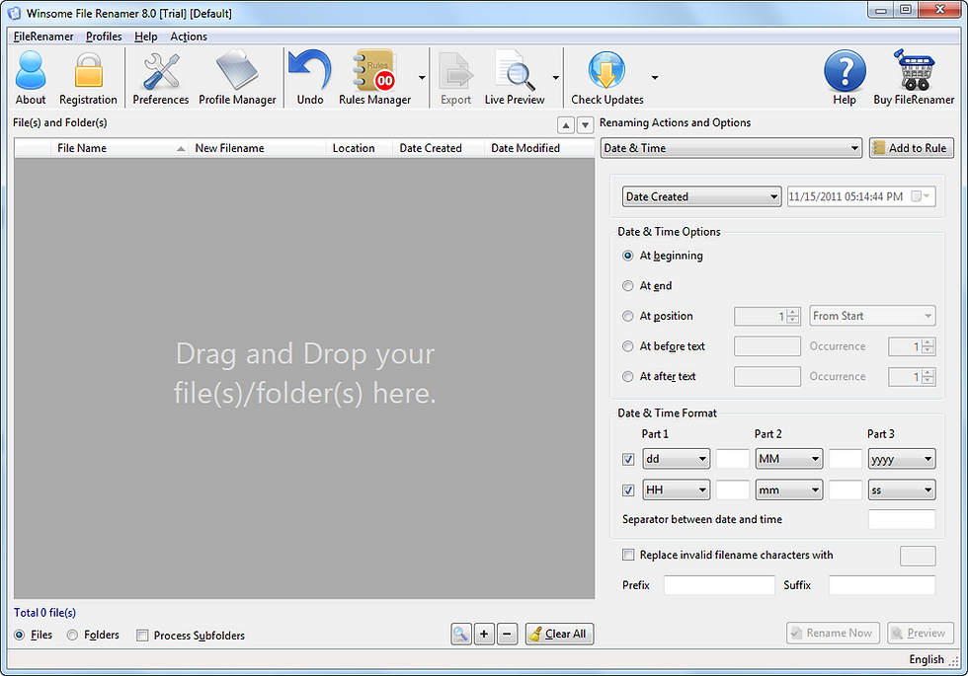Uncheck the date format row checkbox
968x676 pixels.
[x=628, y=459]
